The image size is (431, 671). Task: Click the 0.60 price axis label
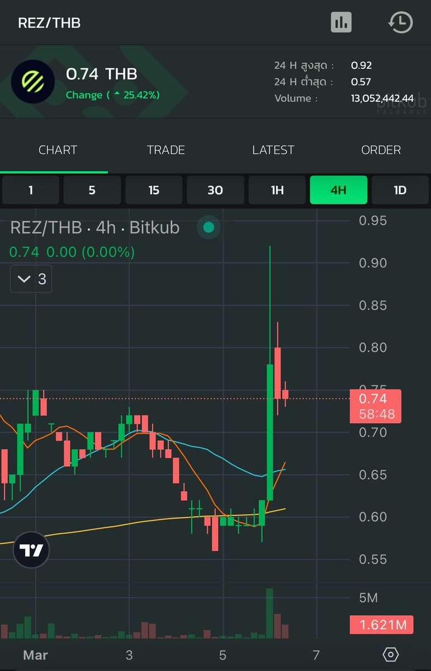click(373, 517)
